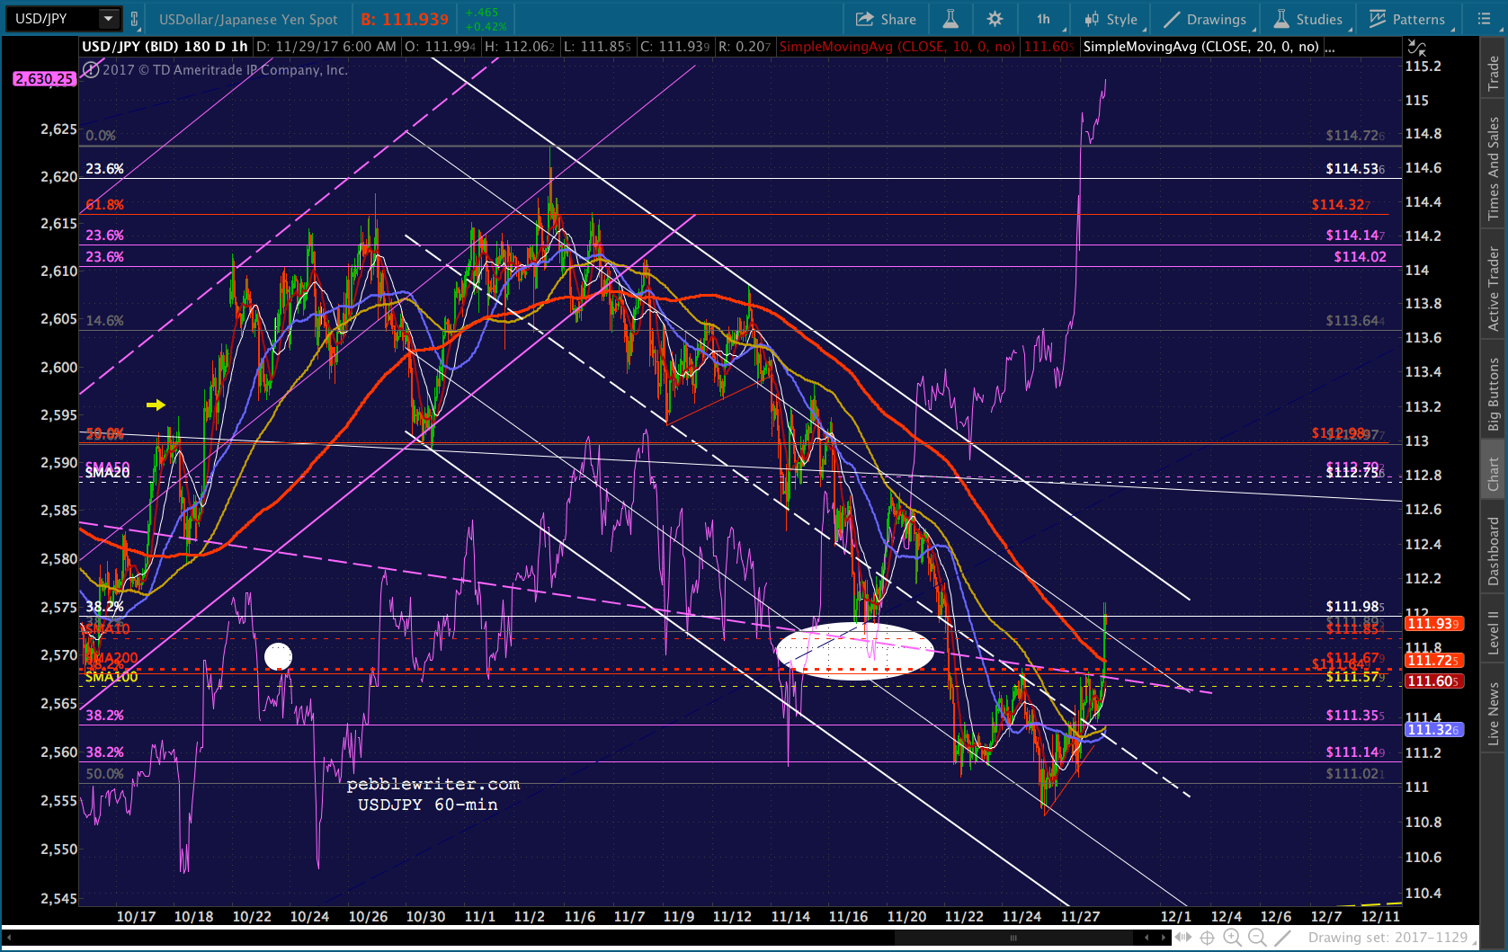Viewport: 1508px width, 952px height.
Task: Click the bid price B: 111.939
Action: 405,19
